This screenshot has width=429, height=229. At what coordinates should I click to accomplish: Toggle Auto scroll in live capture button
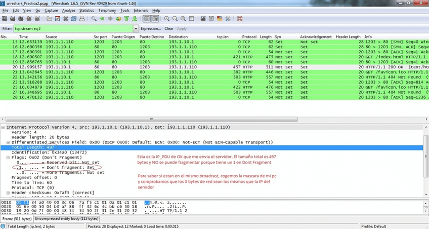pyautogui.click(x=155, y=19)
